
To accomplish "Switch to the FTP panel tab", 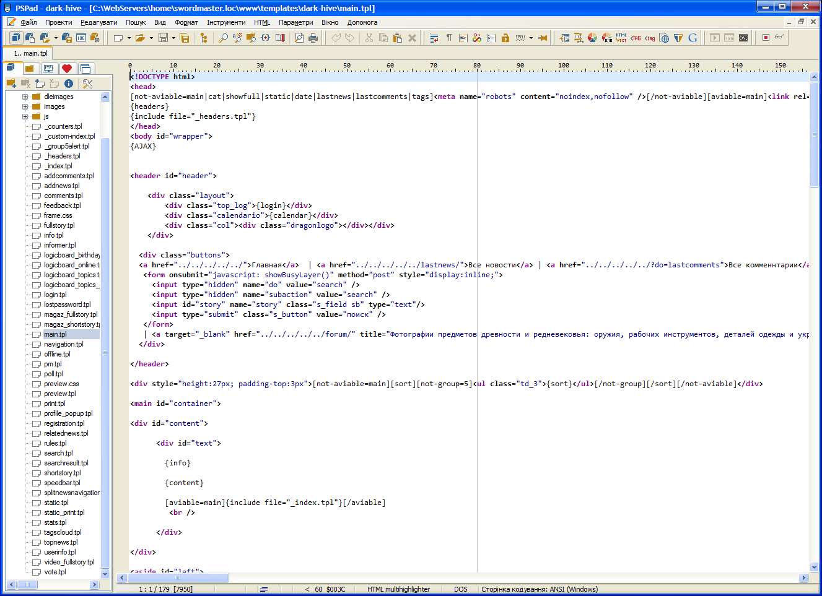I will pyautogui.click(x=48, y=69).
